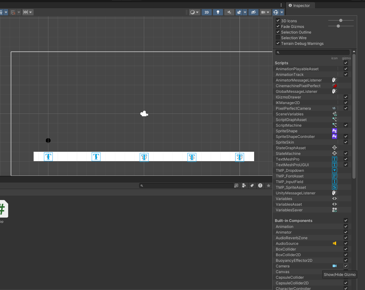Toggle the 2D view mode button
This screenshot has height=290, width=365.
(x=206, y=12)
